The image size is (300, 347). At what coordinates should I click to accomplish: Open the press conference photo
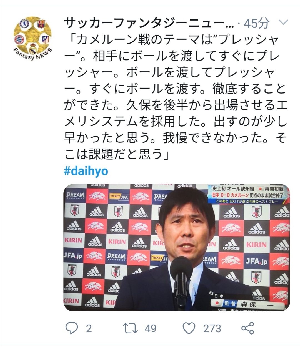(x=177, y=247)
